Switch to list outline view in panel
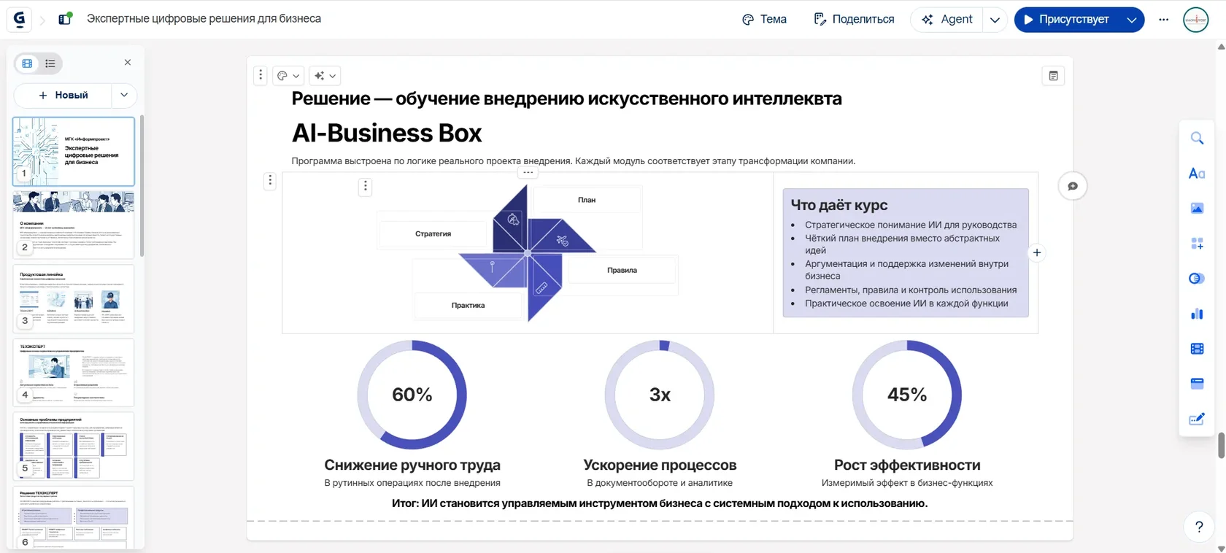The image size is (1226, 553). click(50, 63)
